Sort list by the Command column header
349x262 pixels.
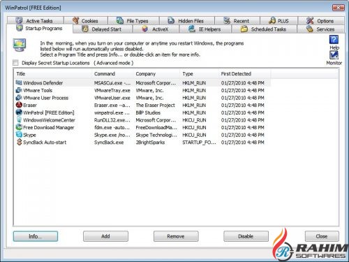click(x=113, y=74)
